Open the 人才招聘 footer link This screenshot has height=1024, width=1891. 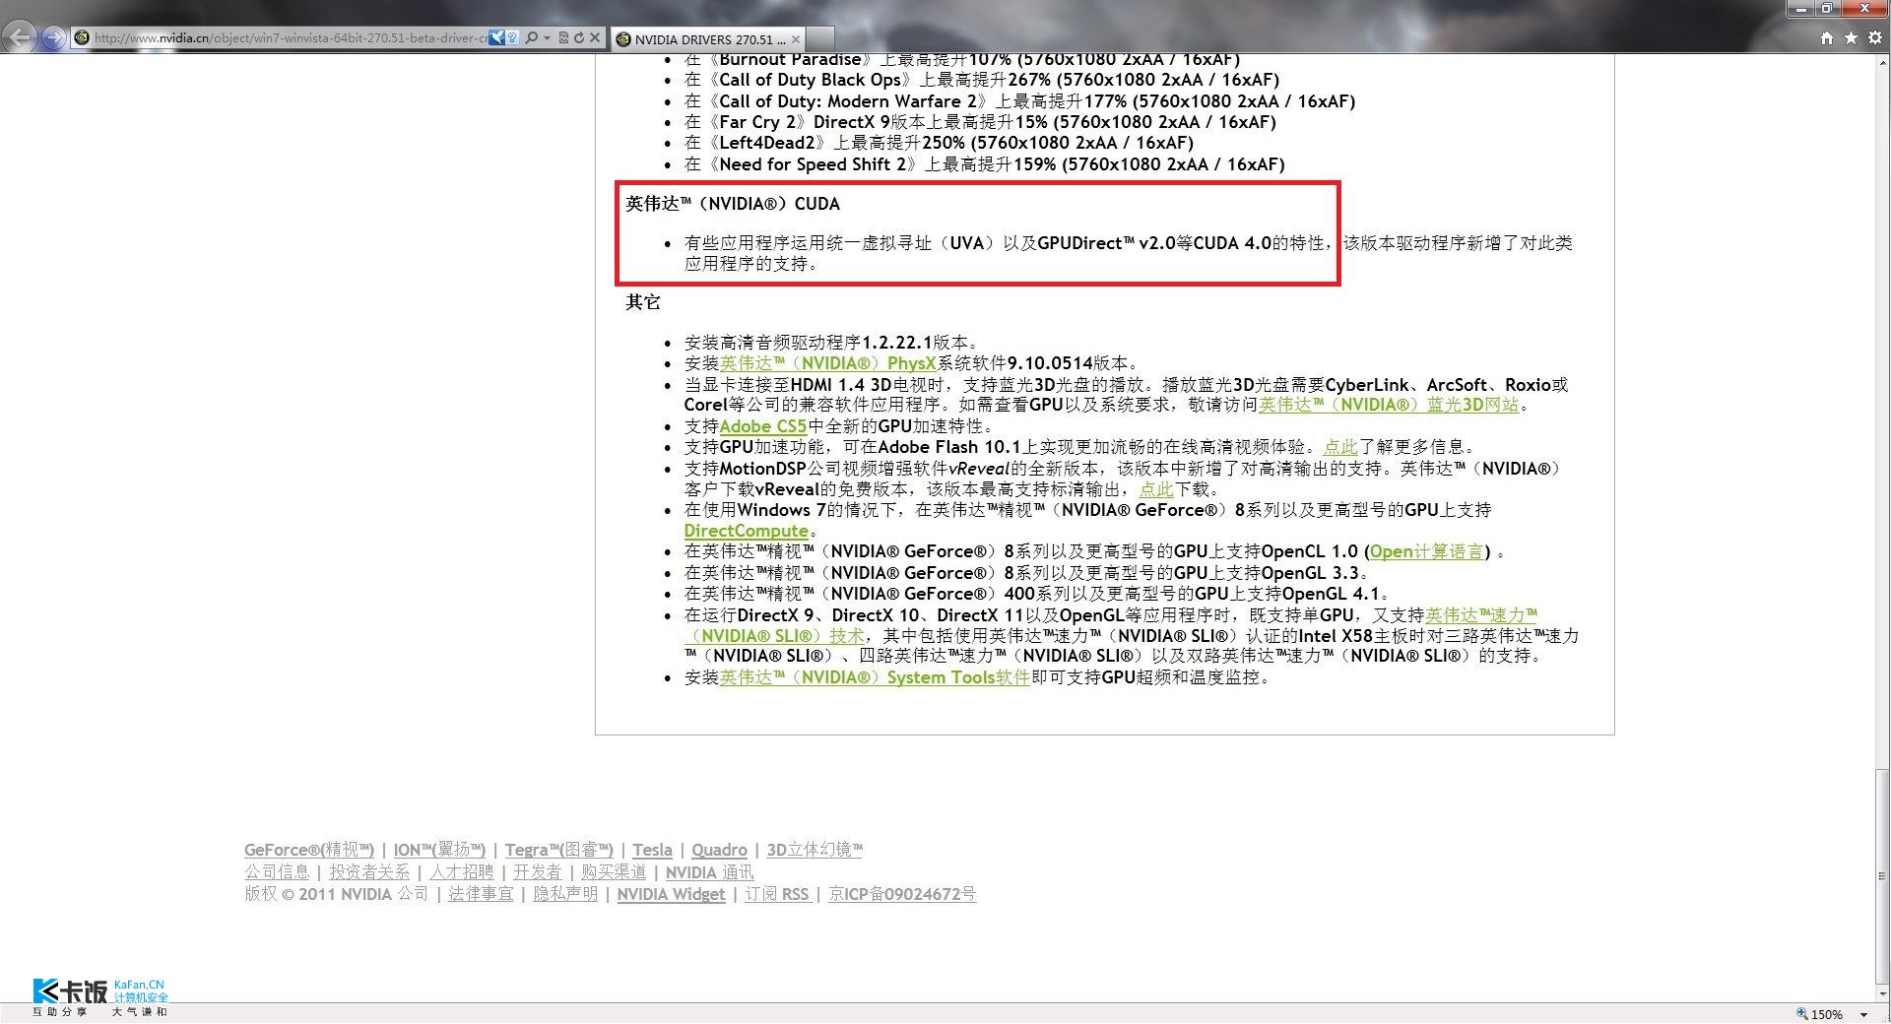tap(461, 872)
